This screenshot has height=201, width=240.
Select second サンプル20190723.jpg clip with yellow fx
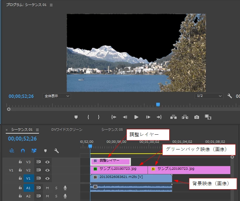pyautogui.click(x=189, y=170)
